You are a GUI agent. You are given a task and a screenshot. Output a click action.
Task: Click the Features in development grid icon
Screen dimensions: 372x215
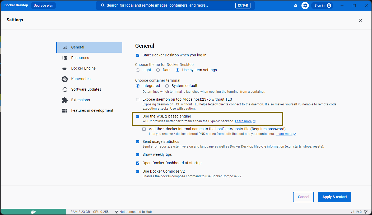[x=65, y=111]
